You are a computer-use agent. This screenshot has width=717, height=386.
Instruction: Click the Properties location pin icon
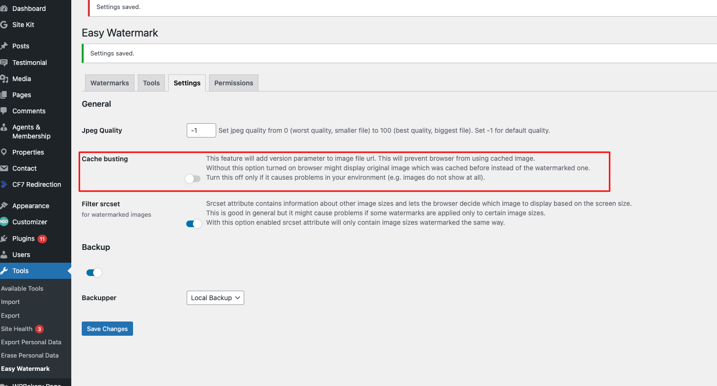click(x=4, y=152)
